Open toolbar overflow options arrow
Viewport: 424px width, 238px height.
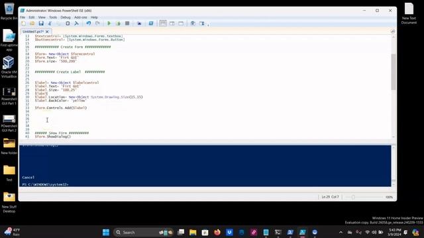pos(208,25)
